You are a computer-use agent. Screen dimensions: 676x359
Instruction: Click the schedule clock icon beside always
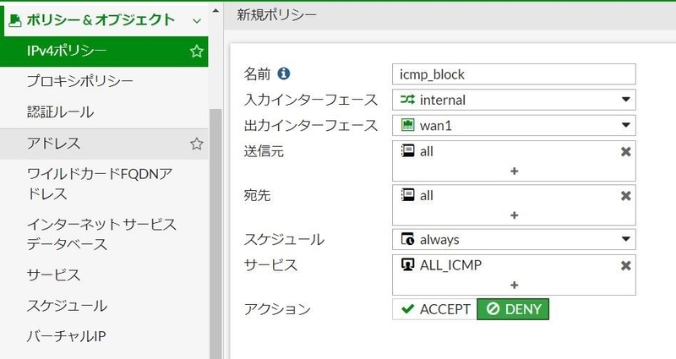[407, 239]
